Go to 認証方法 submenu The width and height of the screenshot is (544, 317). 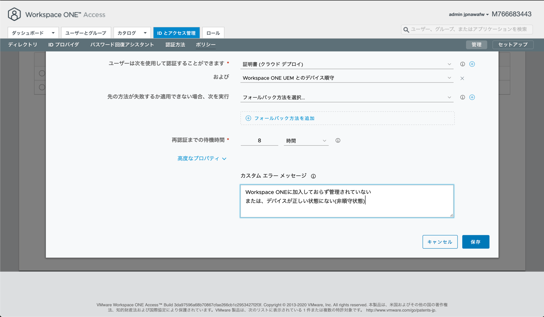click(175, 45)
